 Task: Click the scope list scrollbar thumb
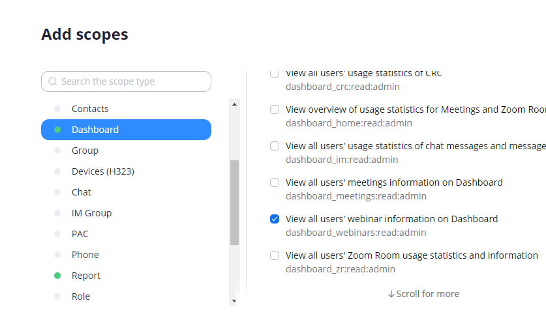(234, 203)
